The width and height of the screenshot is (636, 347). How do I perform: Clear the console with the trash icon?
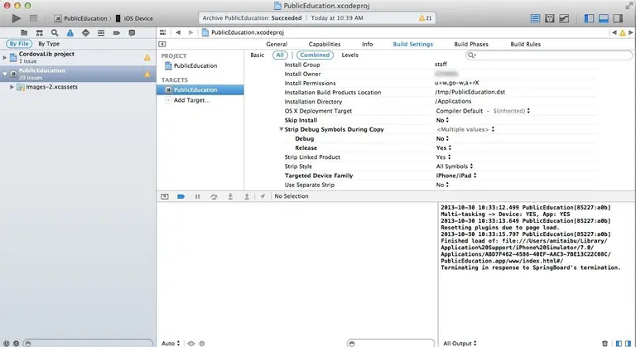[x=605, y=344]
